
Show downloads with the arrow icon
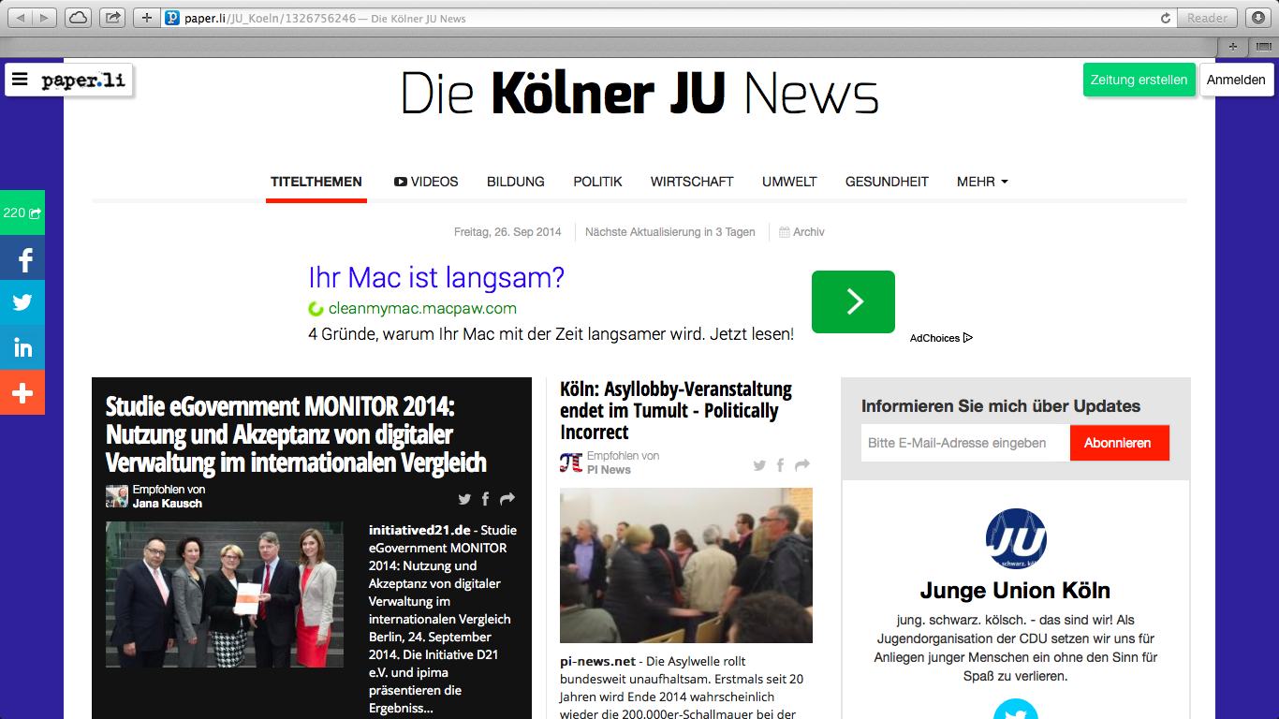1257,18
